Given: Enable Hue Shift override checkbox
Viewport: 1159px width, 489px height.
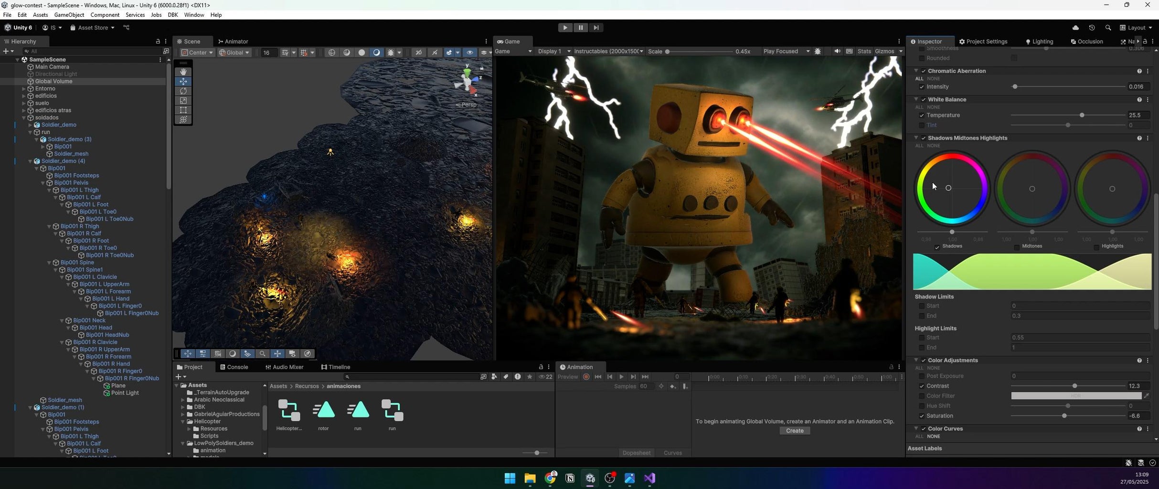Looking at the screenshot, I should pyautogui.click(x=922, y=406).
